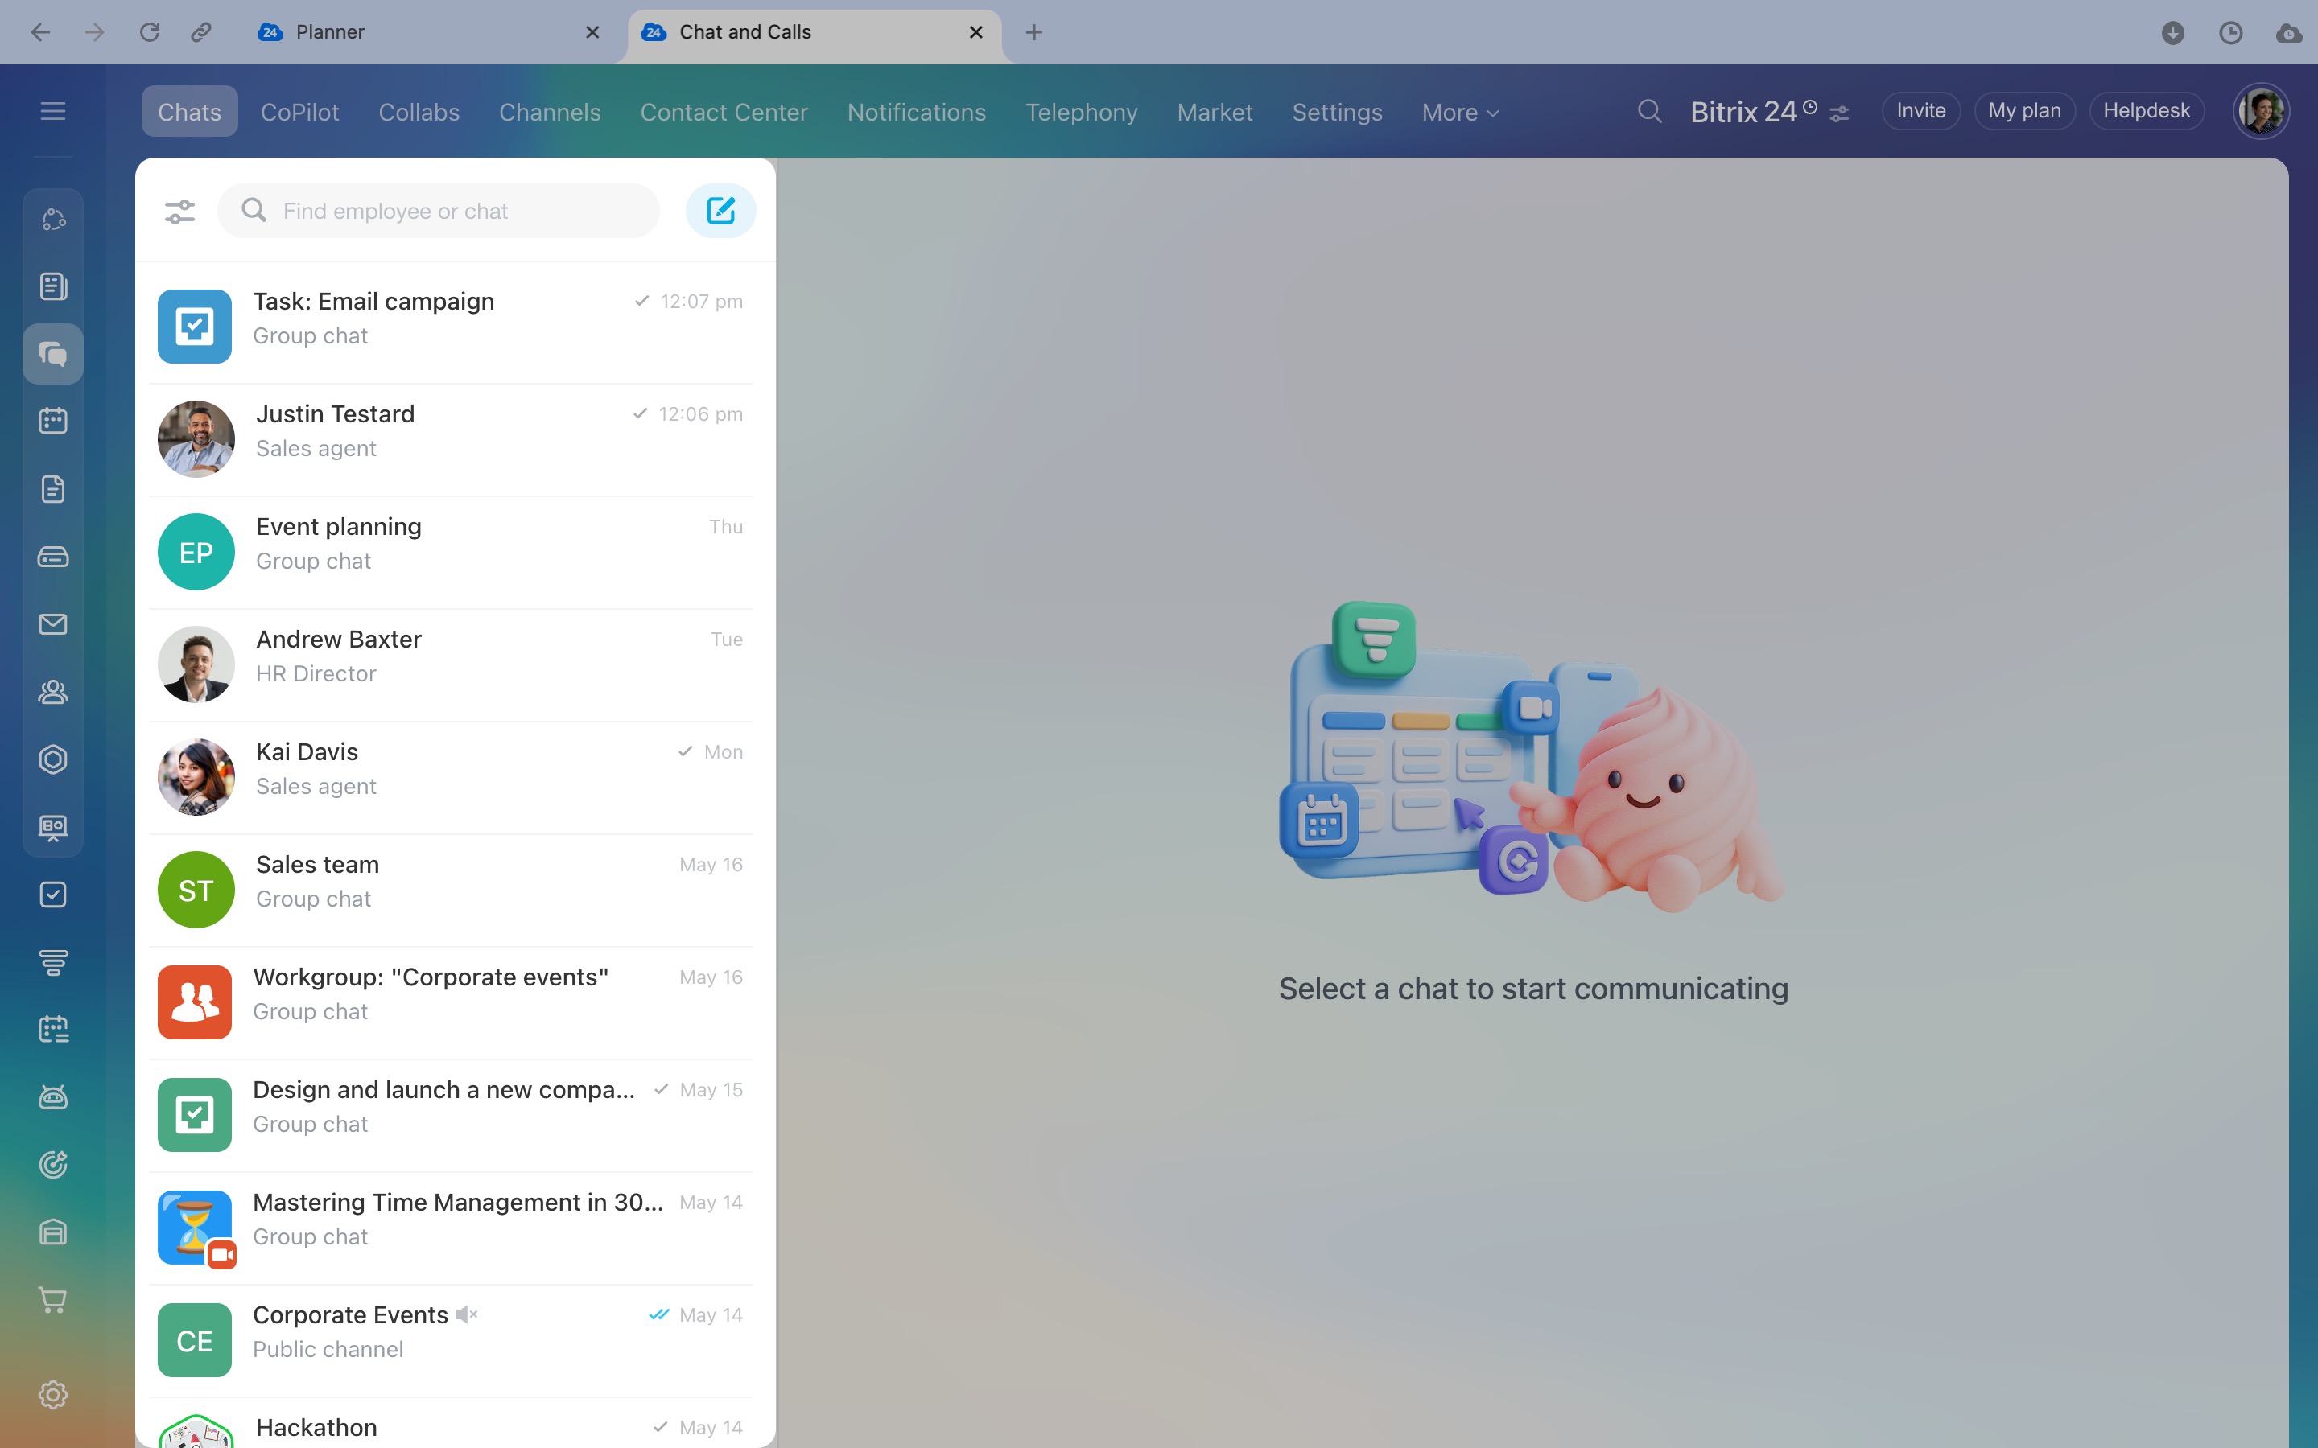Close the Planner browser tab

pyautogui.click(x=593, y=32)
